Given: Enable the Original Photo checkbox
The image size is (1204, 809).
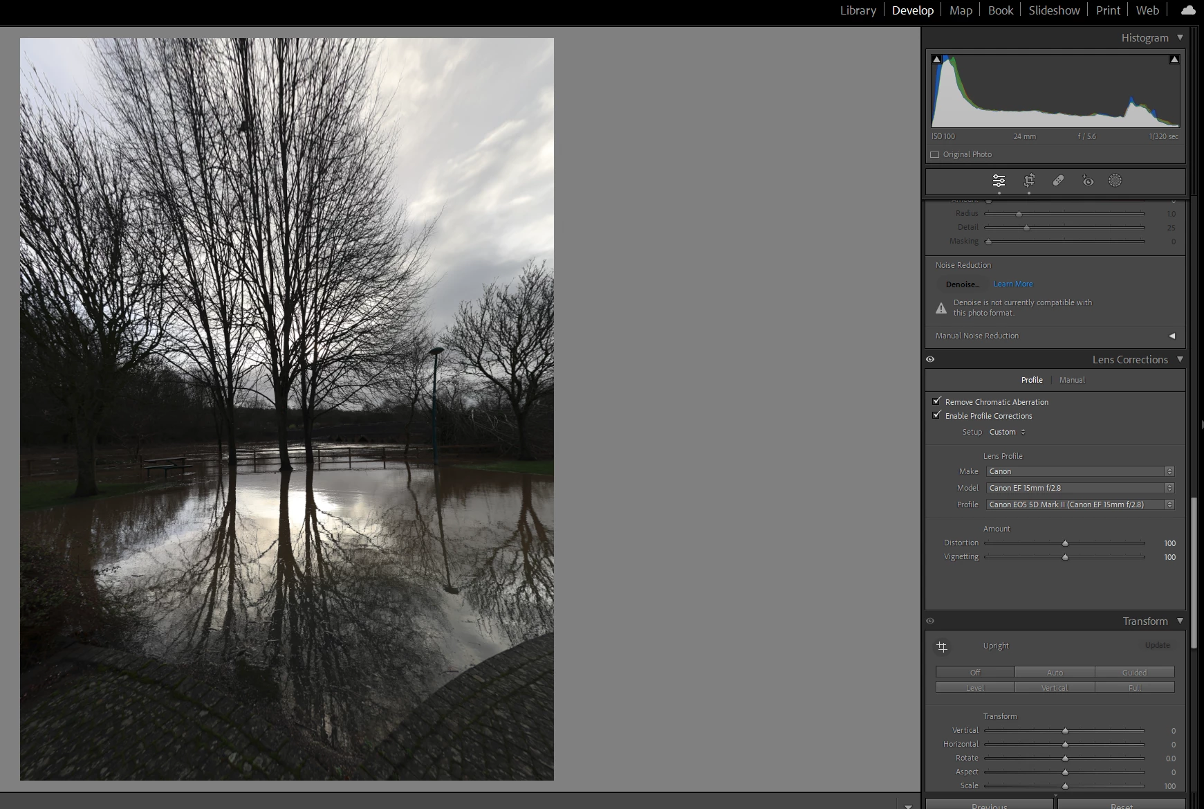Looking at the screenshot, I should [x=935, y=154].
